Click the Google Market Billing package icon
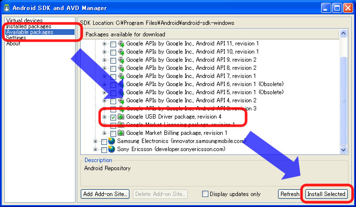 [x=121, y=133]
